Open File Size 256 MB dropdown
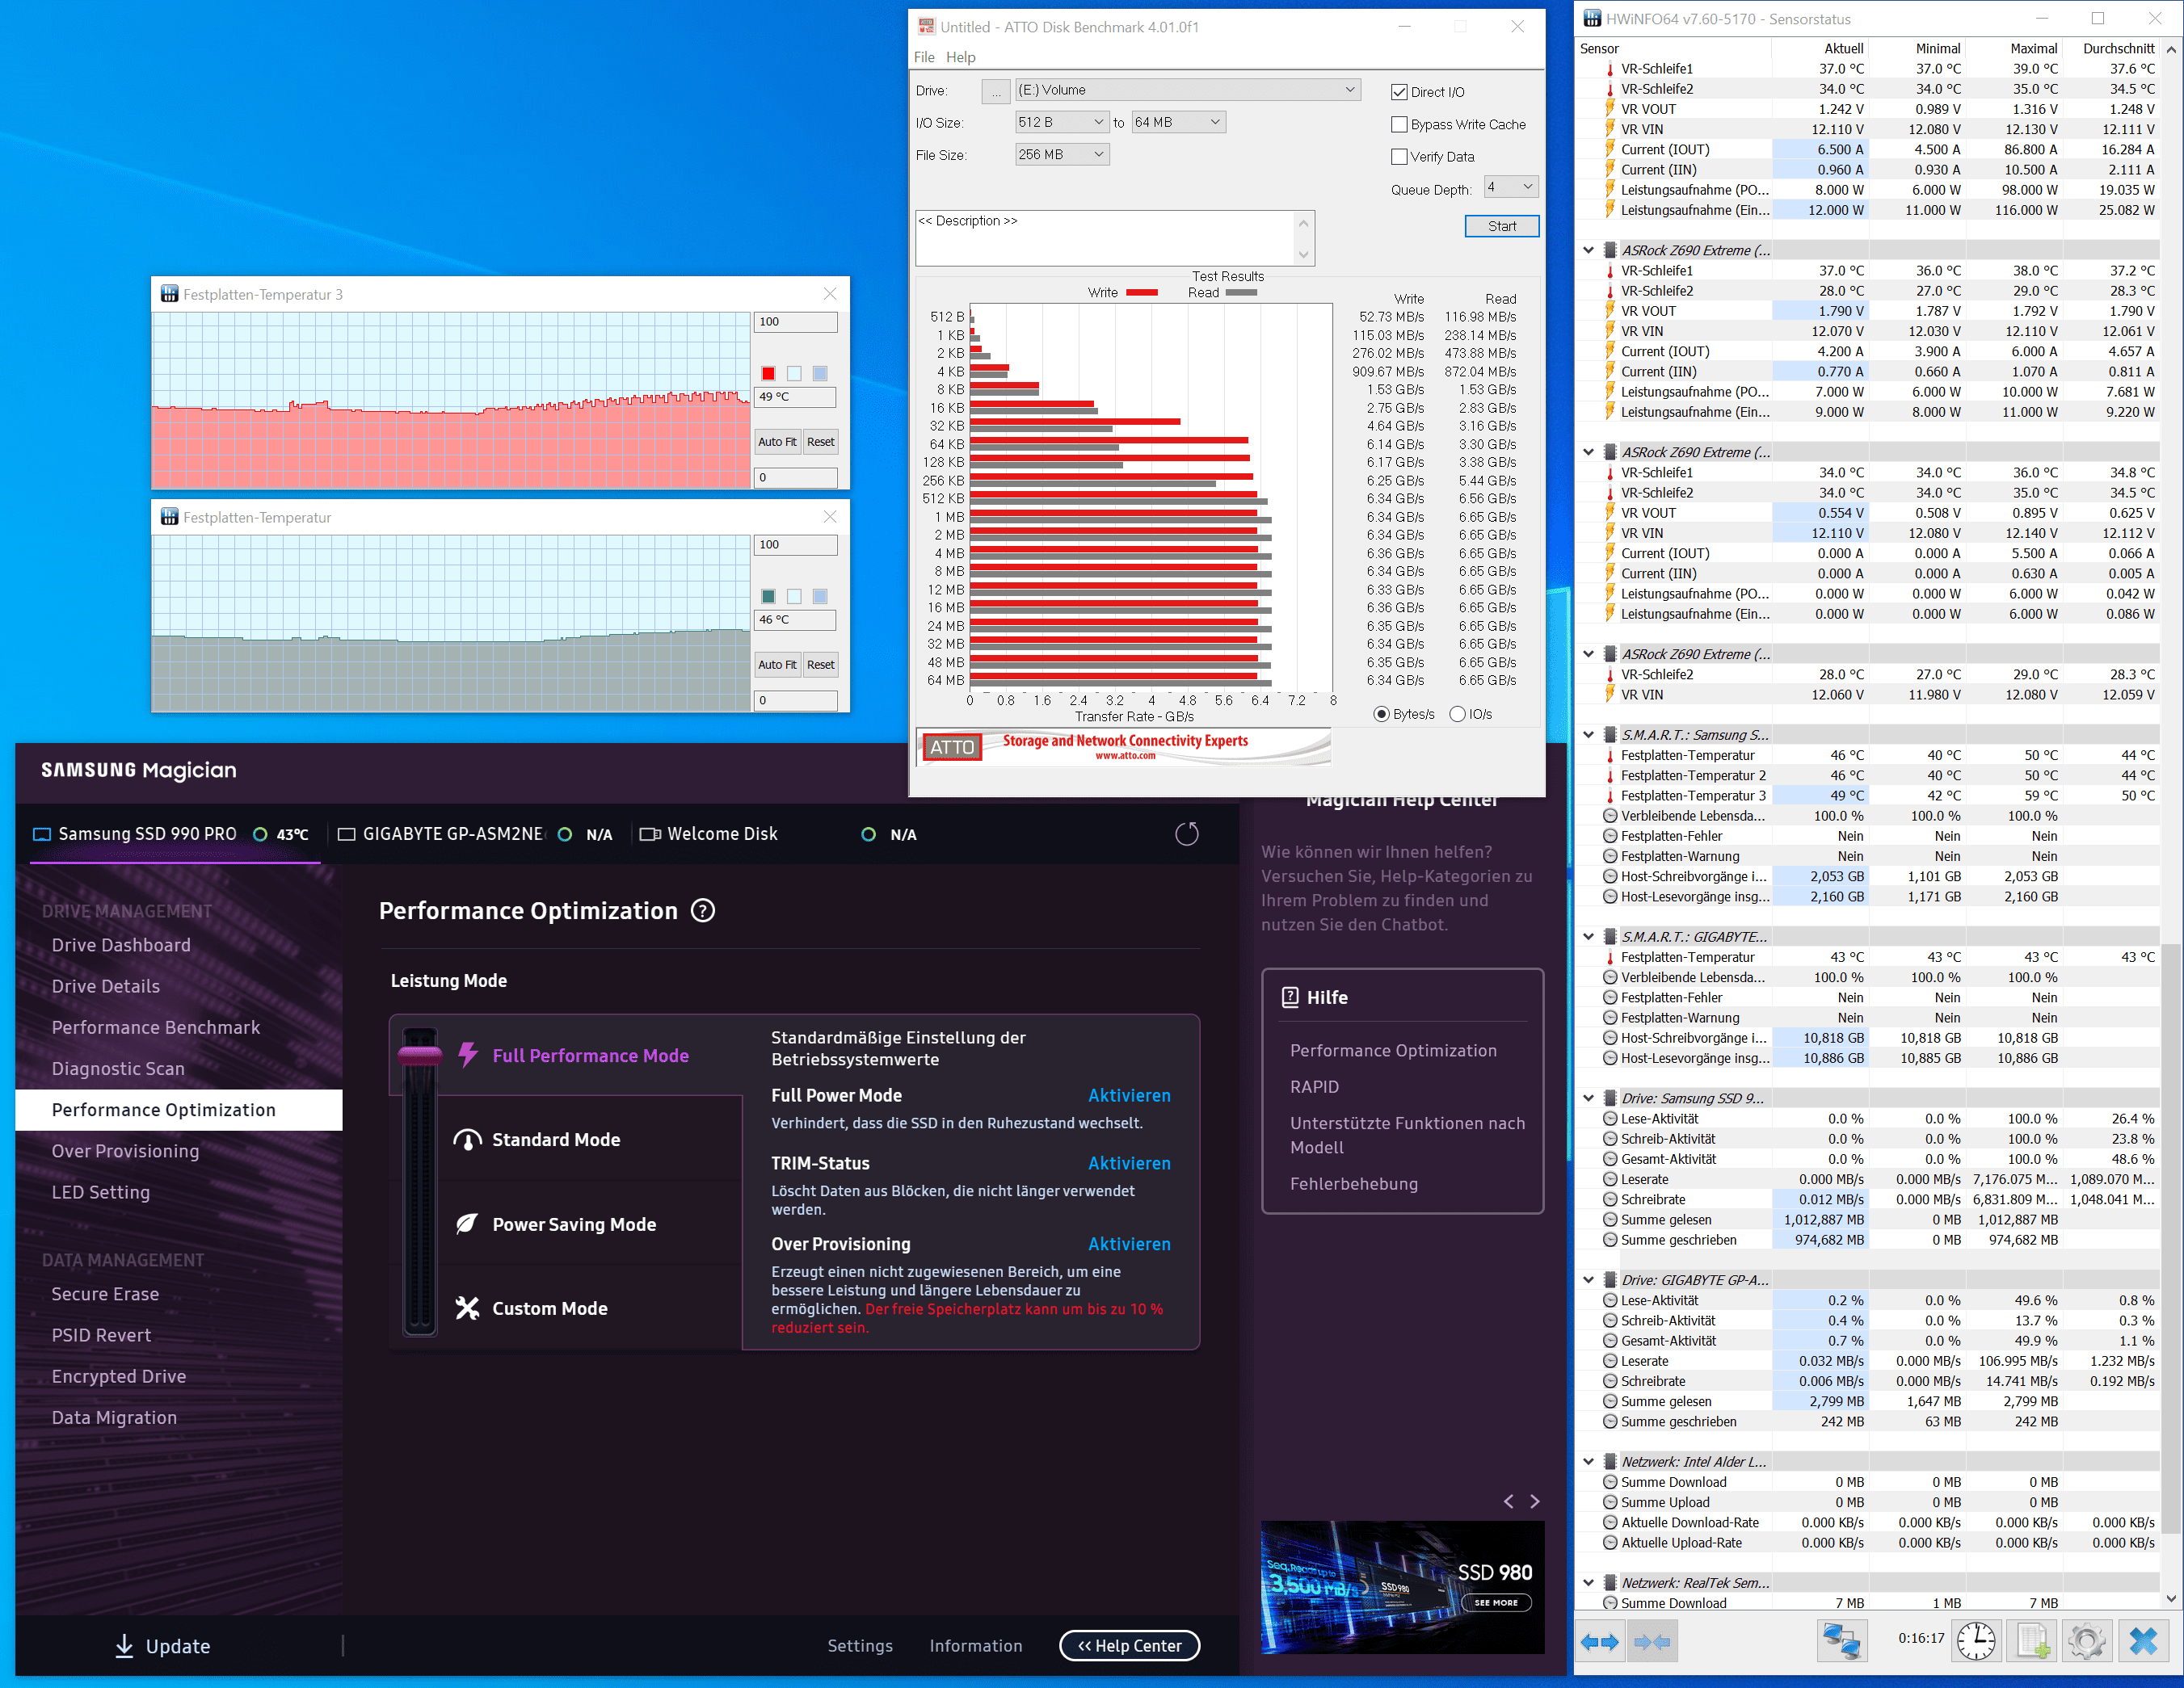 [x=1062, y=154]
